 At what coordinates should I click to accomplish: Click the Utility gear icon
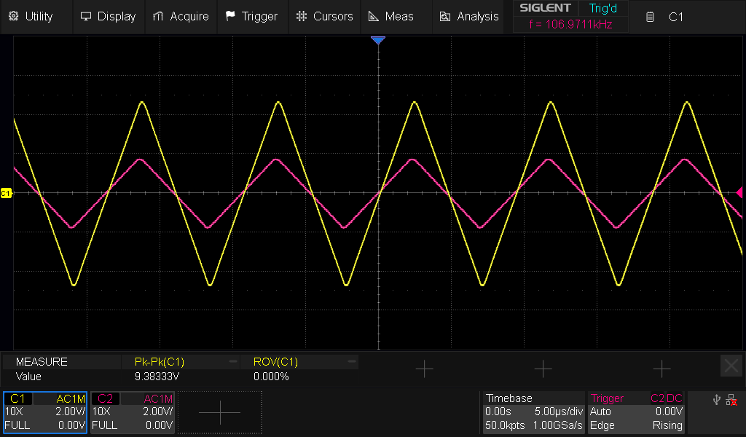(13, 16)
